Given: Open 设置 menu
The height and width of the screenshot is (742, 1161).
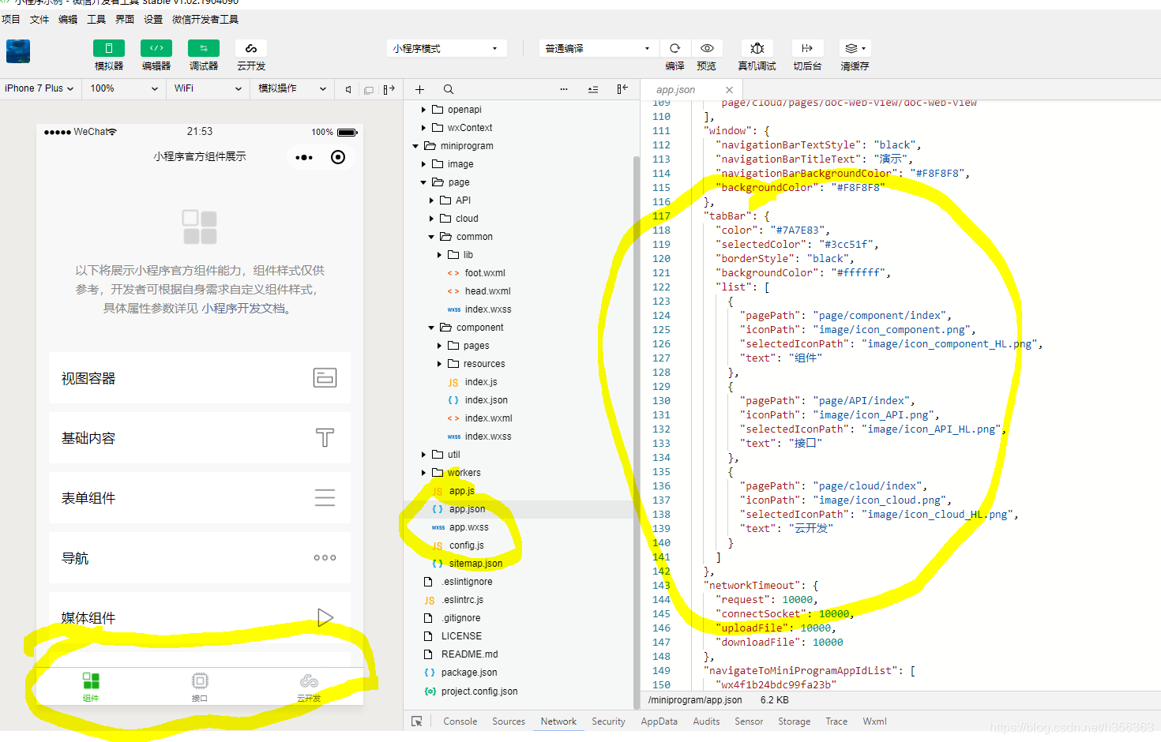Looking at the screenshot, I should pyautogui.click(x=153, y=20).
